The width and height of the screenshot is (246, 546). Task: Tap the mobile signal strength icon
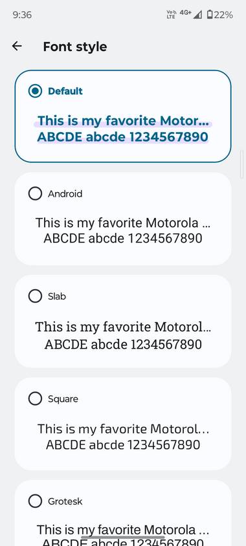pos(197,15)
